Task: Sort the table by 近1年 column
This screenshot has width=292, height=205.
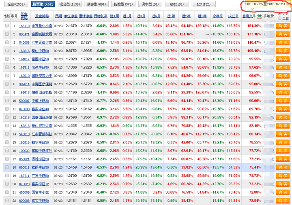Action: [x=171, y=17]
